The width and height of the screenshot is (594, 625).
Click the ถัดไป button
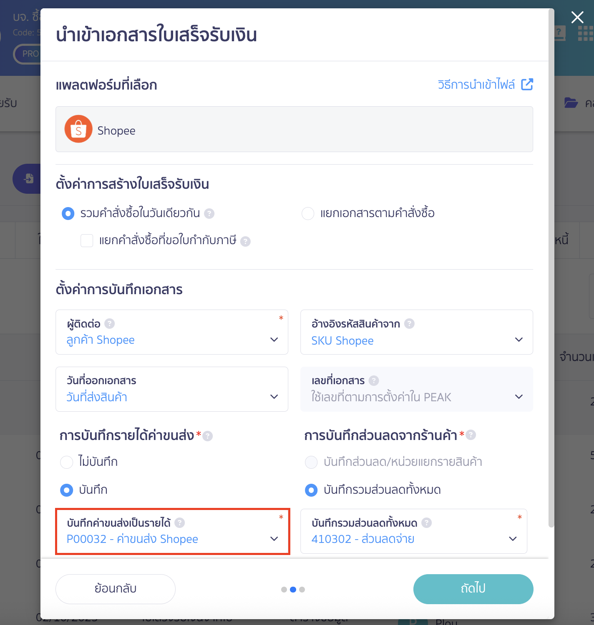tap(473, 589)
